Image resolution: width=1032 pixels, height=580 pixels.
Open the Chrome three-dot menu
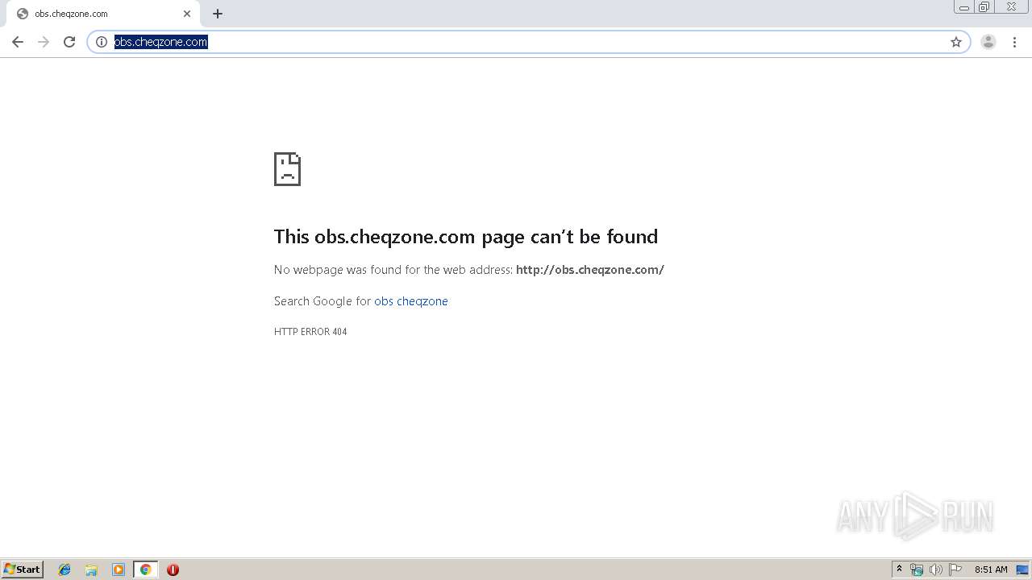tap(1014, 42)
